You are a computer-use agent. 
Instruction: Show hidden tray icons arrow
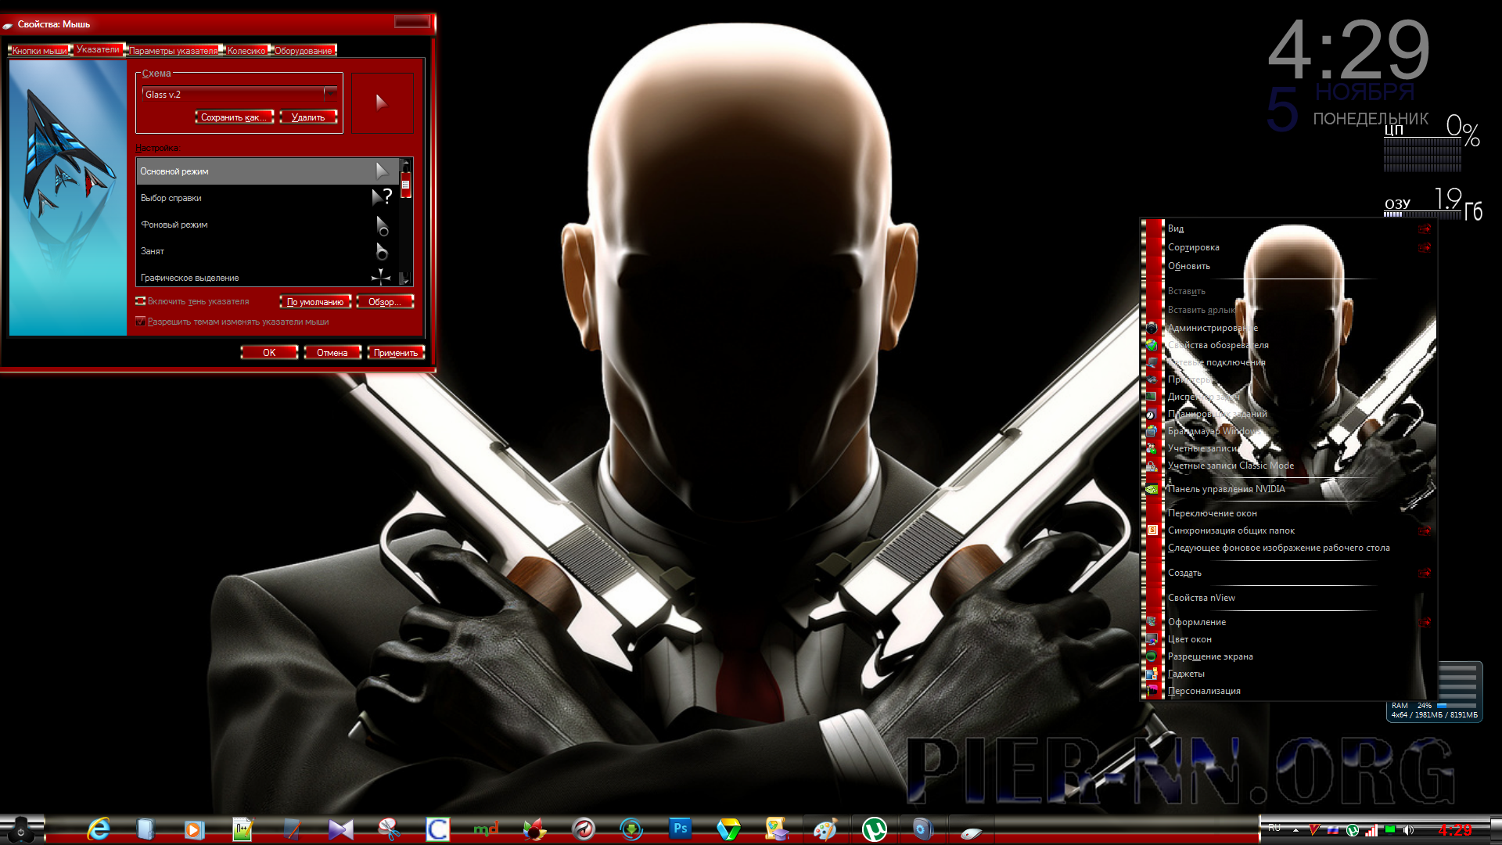[1295, 830]
